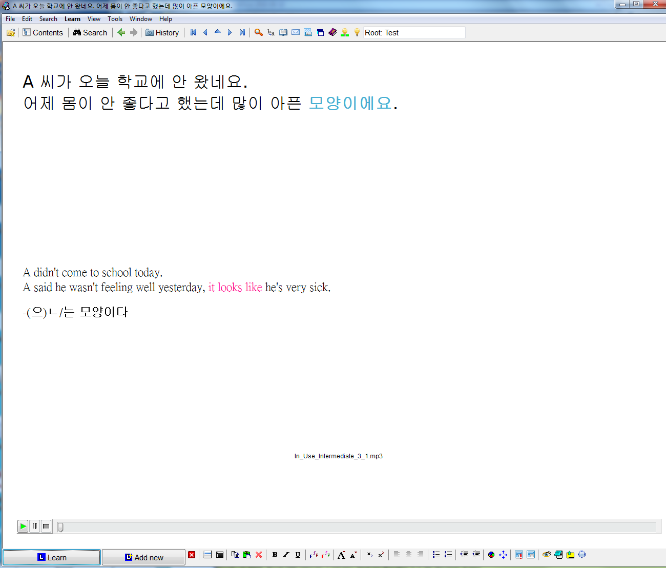
Task: Insert a numbered list
Action: [448, 555]
